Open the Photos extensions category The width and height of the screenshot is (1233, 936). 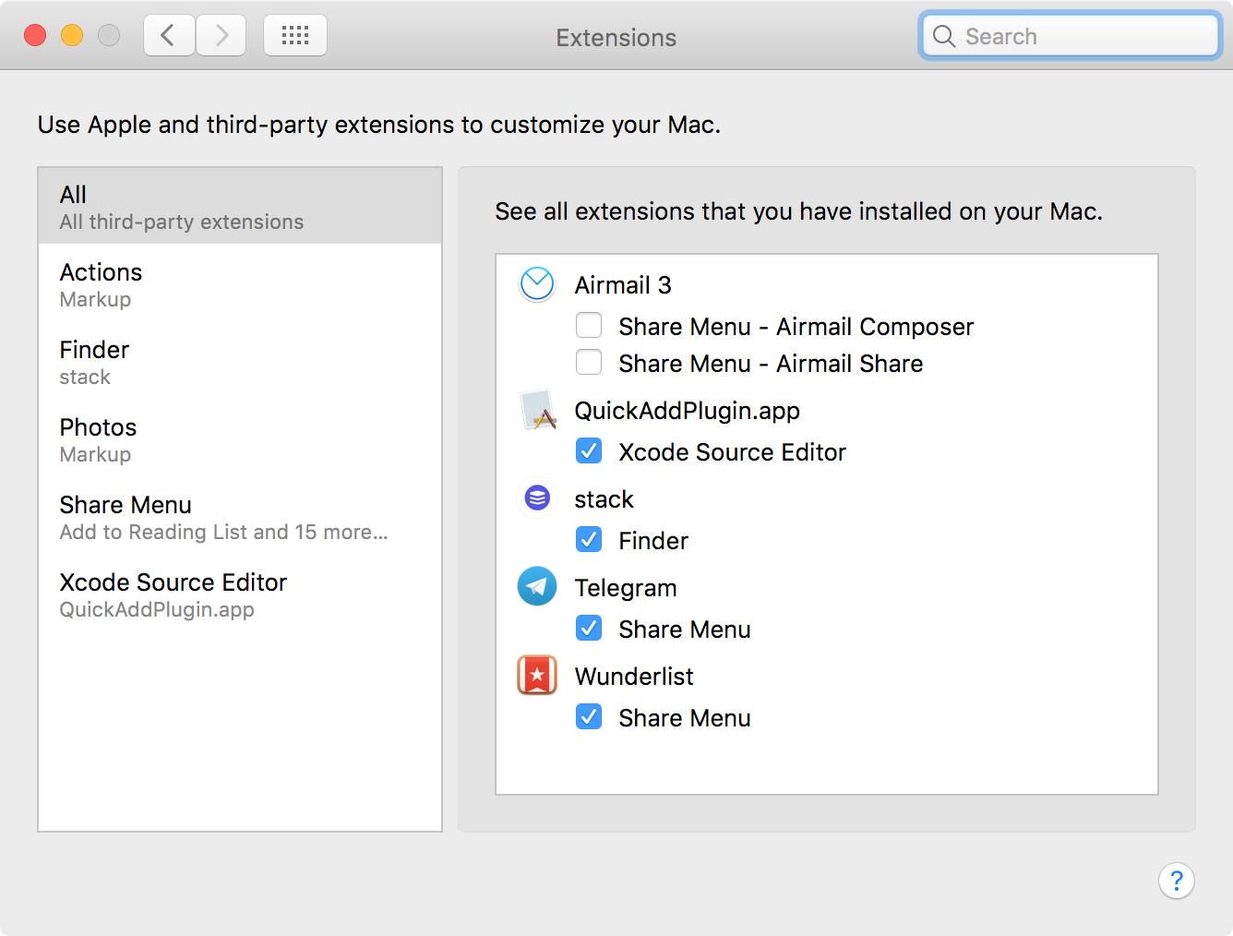240,439
